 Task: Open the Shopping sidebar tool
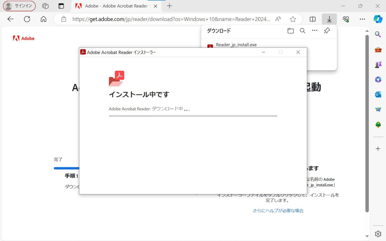click(378, 50)
